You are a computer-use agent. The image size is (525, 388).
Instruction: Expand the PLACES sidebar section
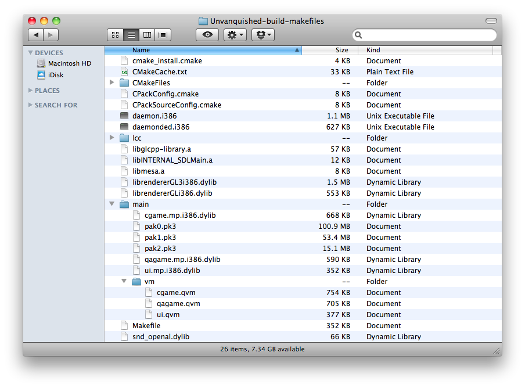coord(31,91)
